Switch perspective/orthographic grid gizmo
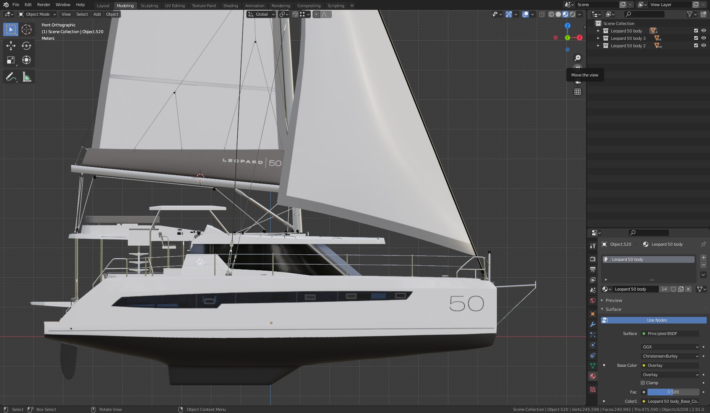 pyautogui.click(x=578, y=92)
